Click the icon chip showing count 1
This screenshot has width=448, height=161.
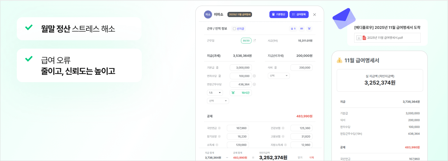(293, 29)
